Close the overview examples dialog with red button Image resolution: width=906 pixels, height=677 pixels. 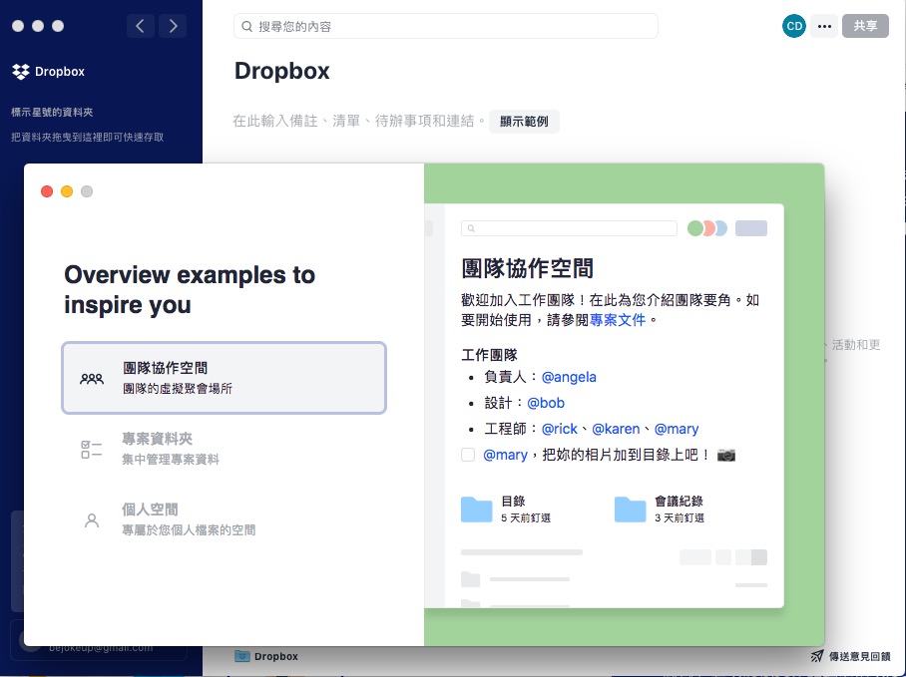click(47, 191)
